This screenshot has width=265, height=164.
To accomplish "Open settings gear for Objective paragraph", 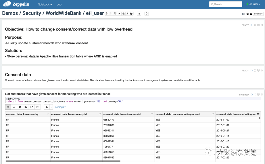I will click(262, 25).
